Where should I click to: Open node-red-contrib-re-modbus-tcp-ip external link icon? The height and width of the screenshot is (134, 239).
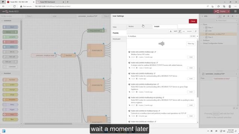point(159,111)
